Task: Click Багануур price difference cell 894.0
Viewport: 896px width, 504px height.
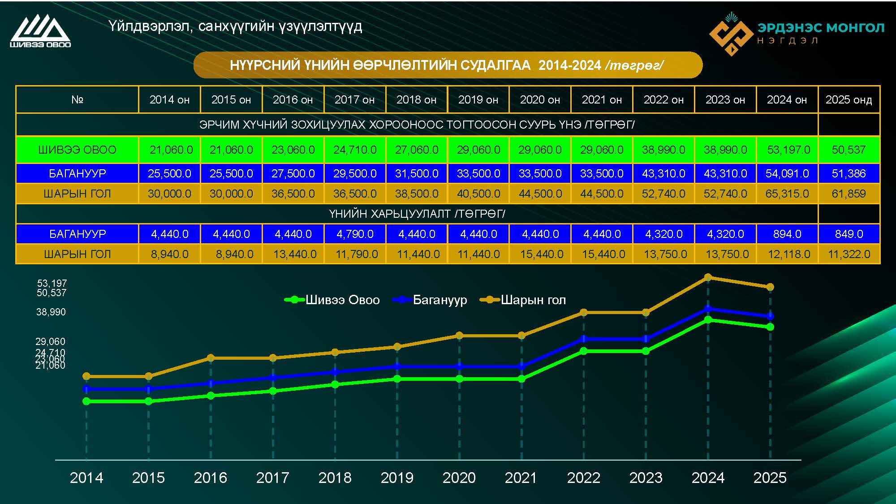Action: point(787,234)
